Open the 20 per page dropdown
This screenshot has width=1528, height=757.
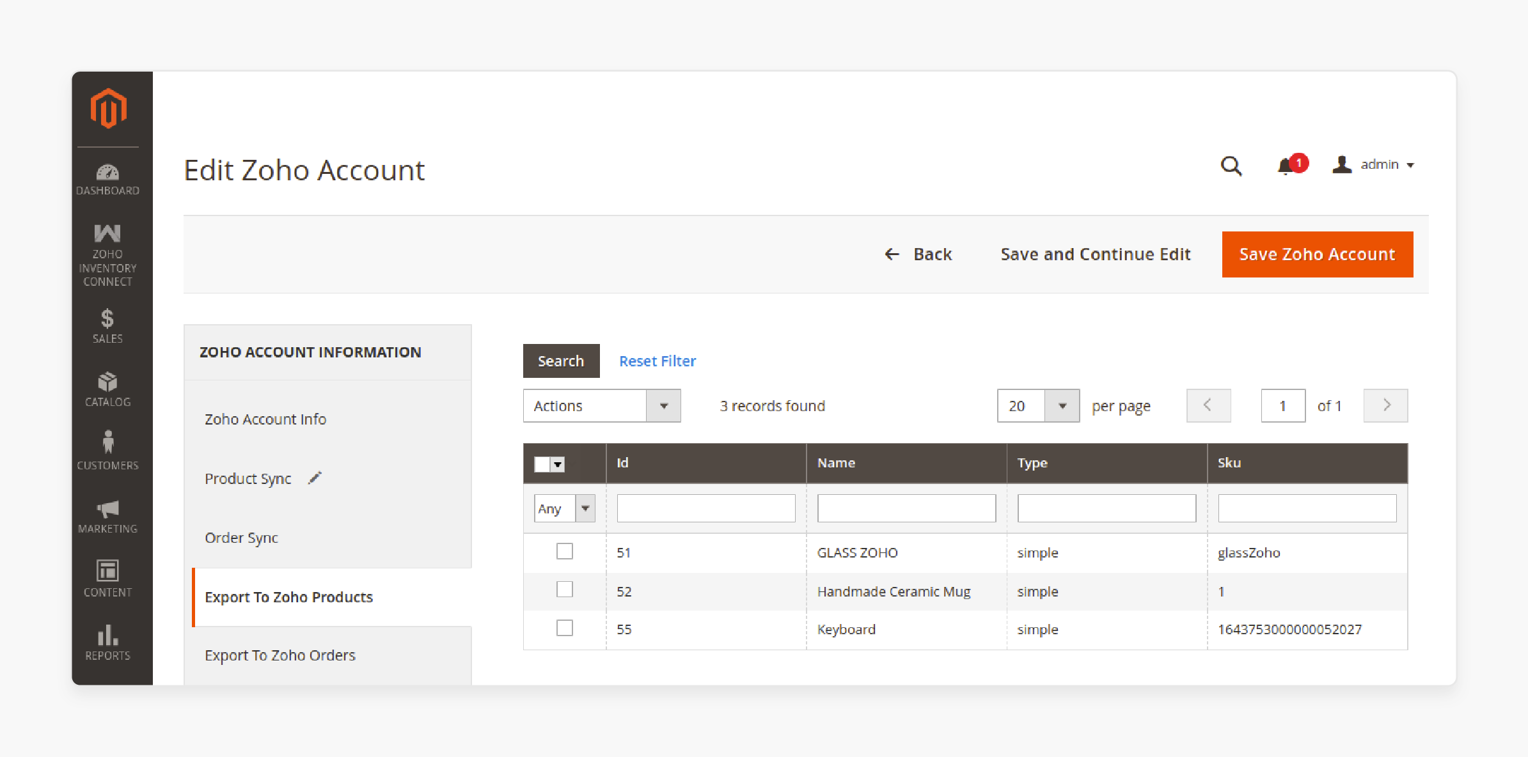(x=1038, y=406)
